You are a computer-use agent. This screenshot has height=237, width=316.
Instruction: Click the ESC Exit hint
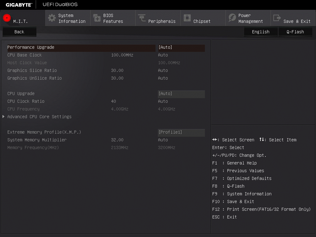click(225, 217)
